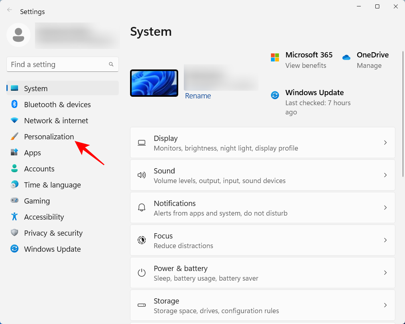Open the Sound row chevron

coord(385,175)
